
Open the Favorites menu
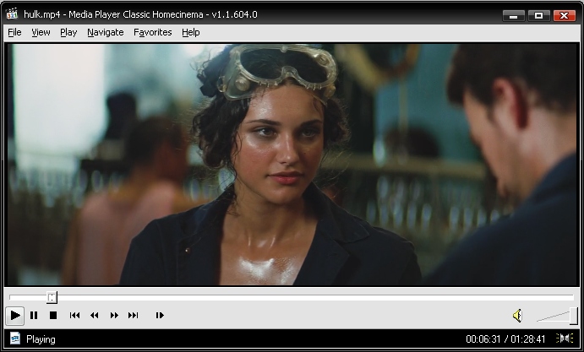pyautogui.click(x=152, y=32)
